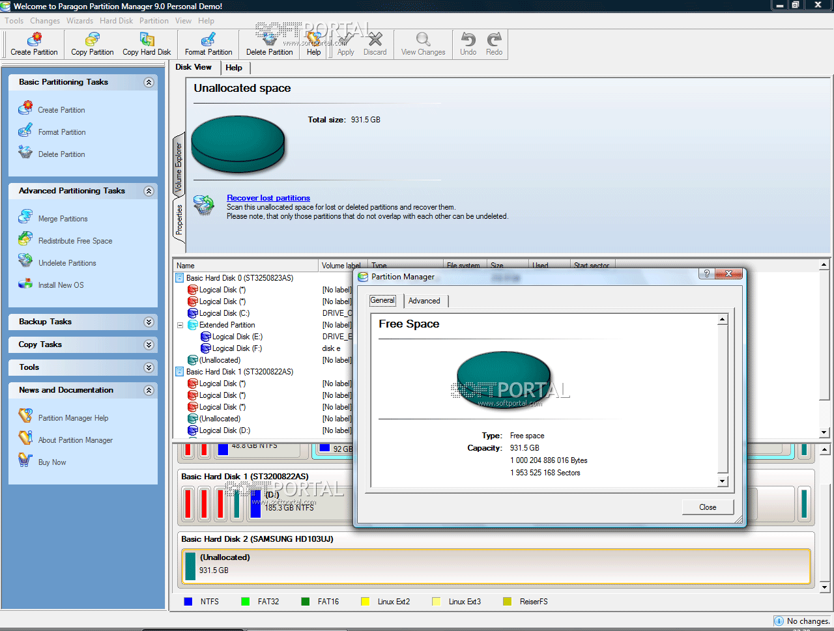Click the Name column header

246,266
